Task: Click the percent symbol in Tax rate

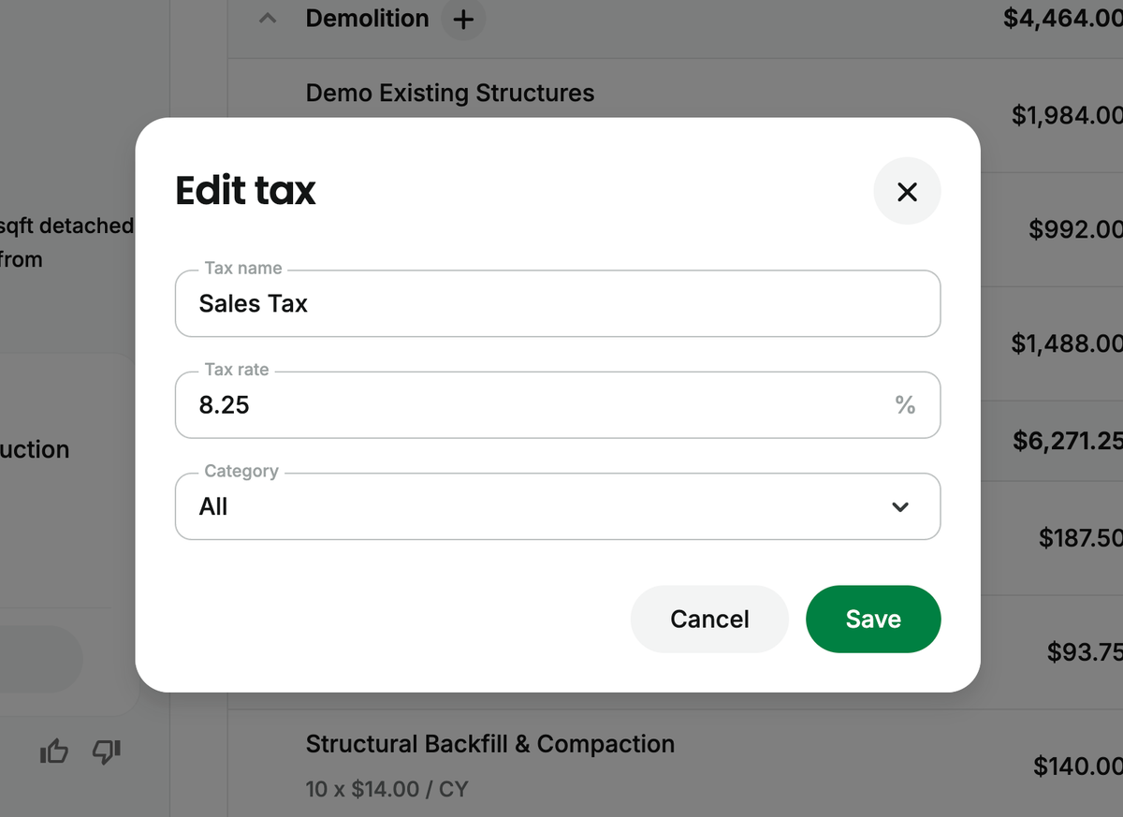Action: 904,404
